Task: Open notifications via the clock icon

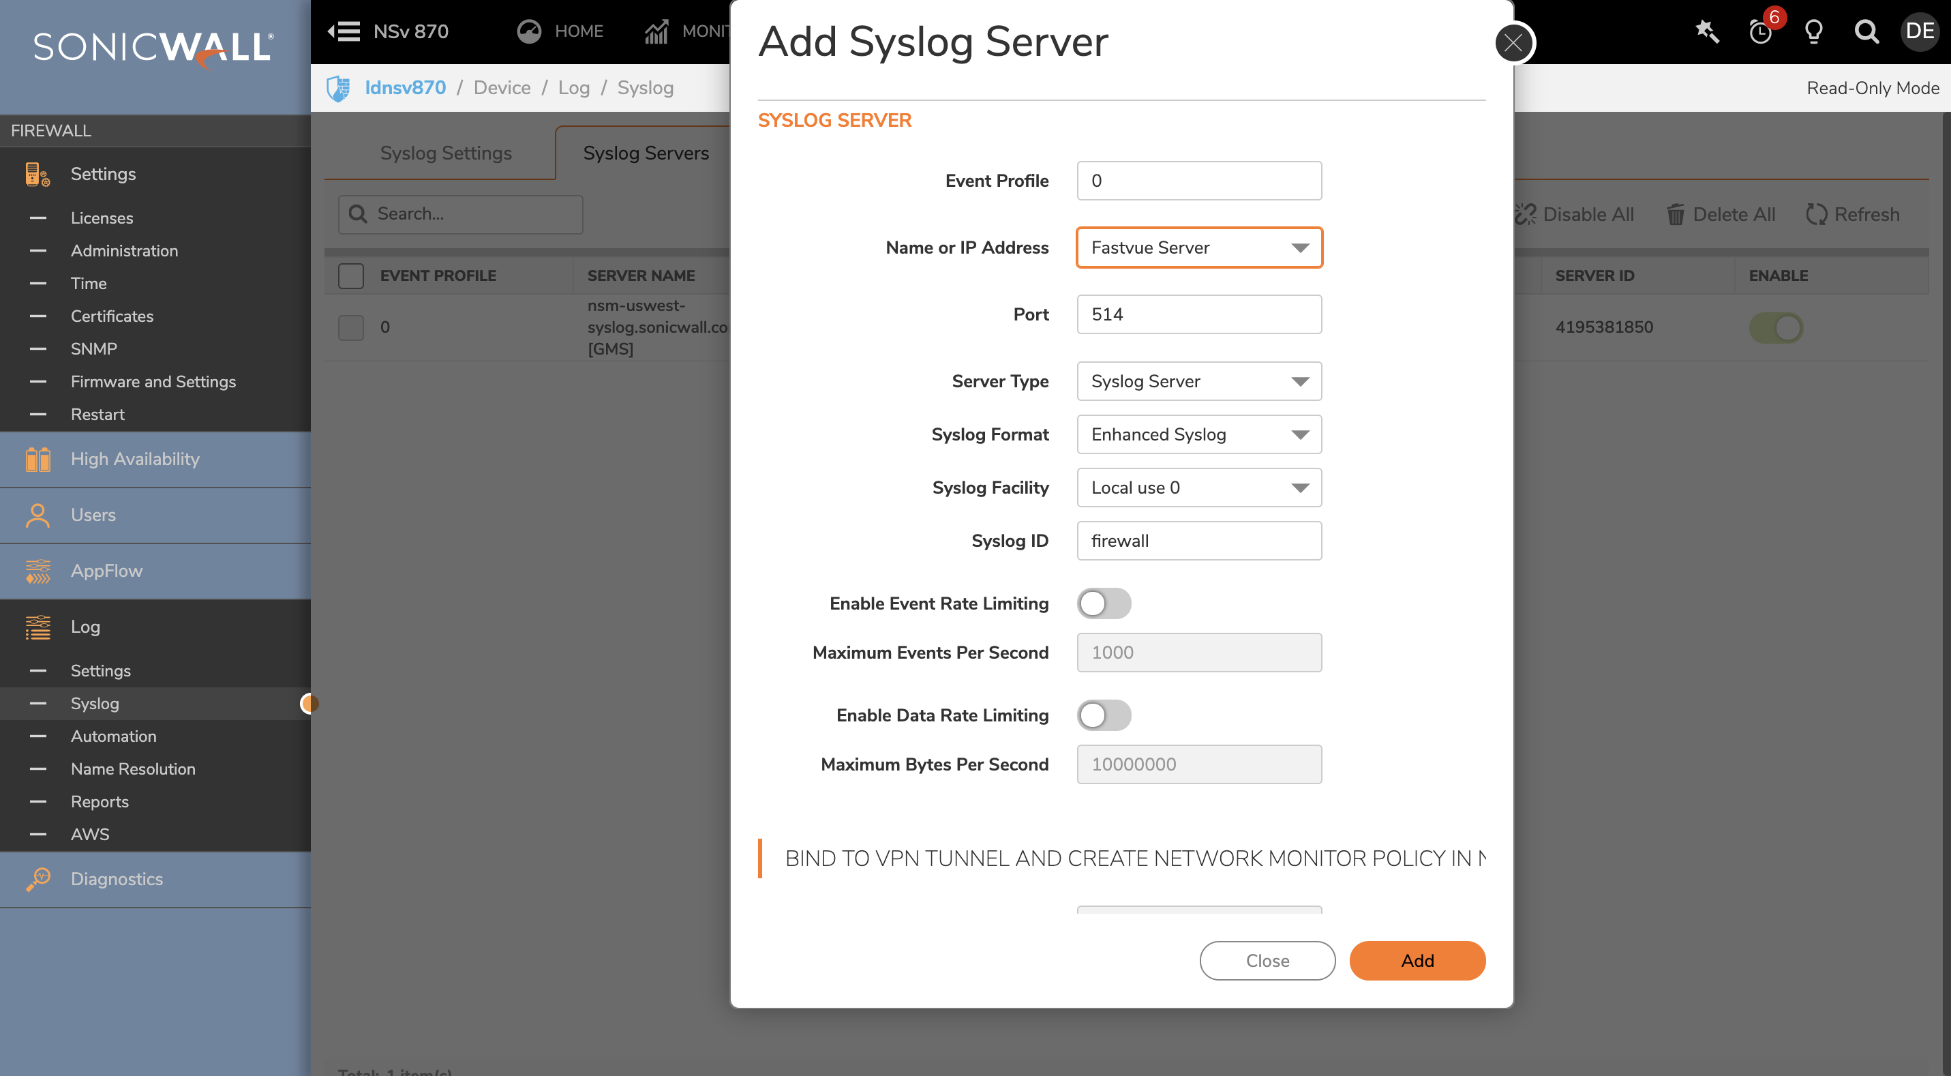Action: 1760,31
